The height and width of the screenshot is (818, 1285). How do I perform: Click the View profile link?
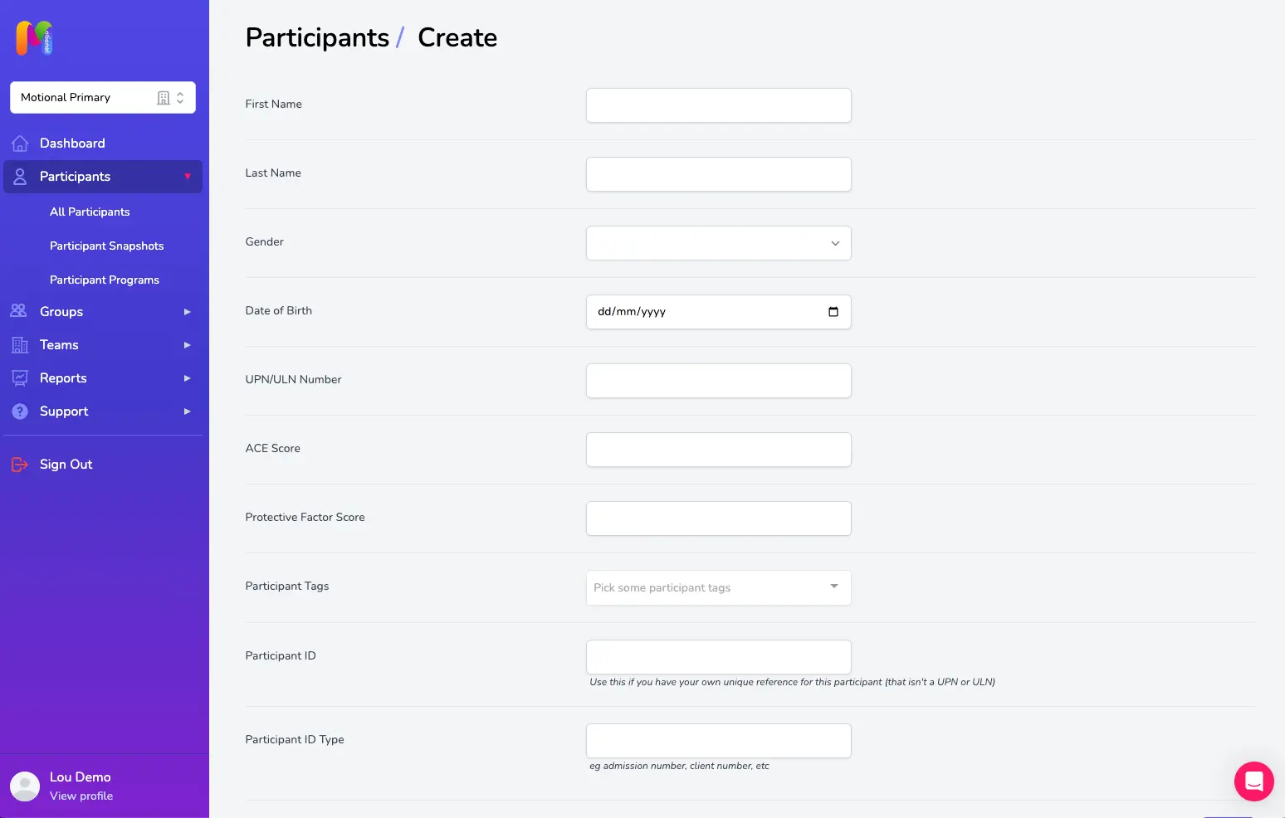[81, 796]
